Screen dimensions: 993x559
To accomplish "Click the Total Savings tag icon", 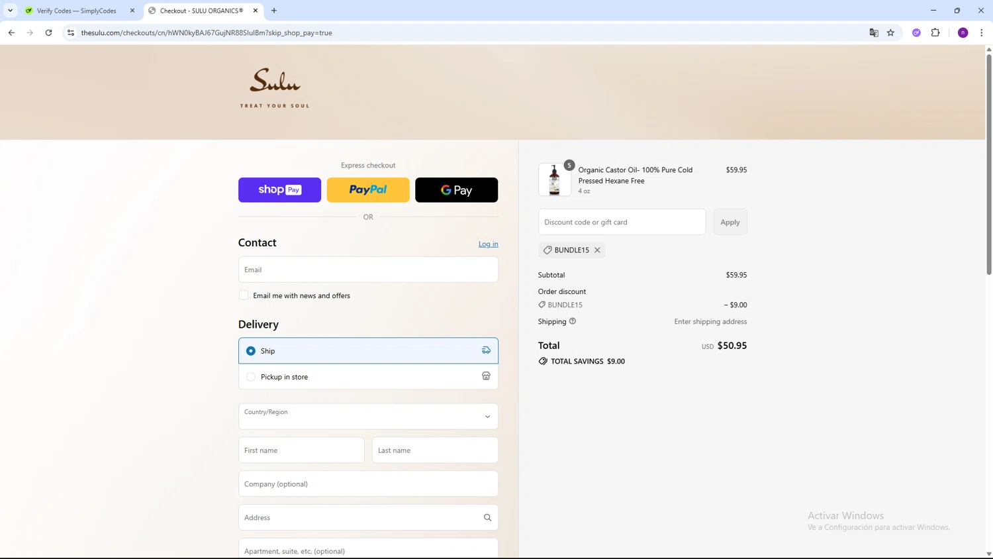I will (543, 362).
